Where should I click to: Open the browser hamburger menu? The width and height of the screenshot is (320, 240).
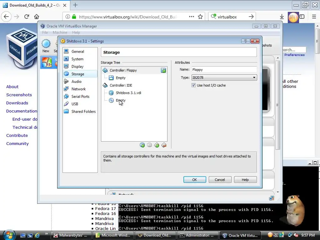[314, 17]
